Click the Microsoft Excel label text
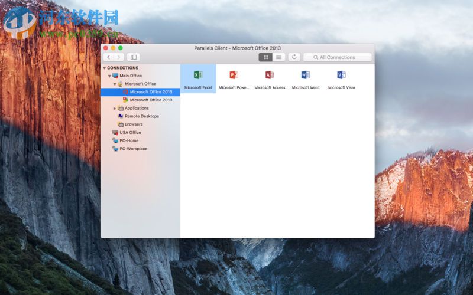Screen dimensions: 473x295 (198, 87)
